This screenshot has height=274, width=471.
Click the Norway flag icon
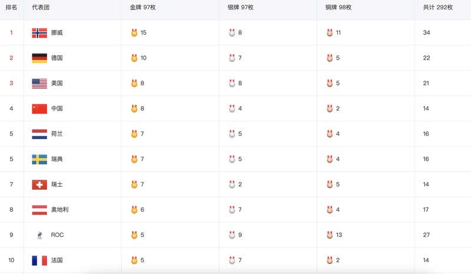click(x=39, y=33)
